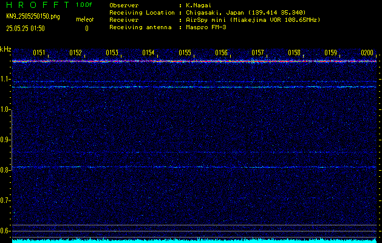Click the 0151 time marker
382x243 pixels.
(x=39, y=53)
